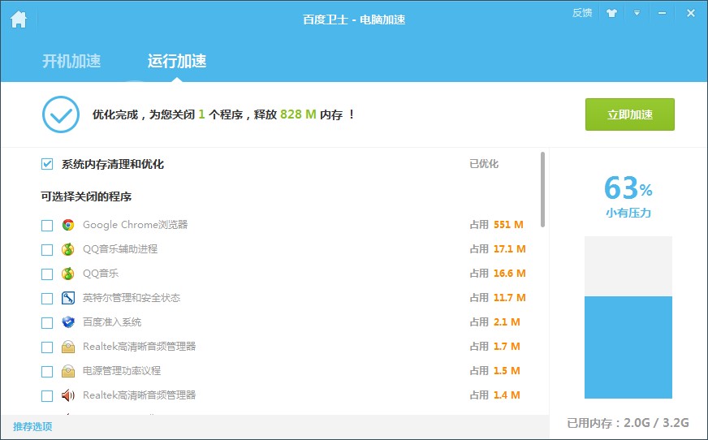
Task: Click the 英特尔管理和安全状态 icon
Action: pyautogui.click(x=68, y=298)
